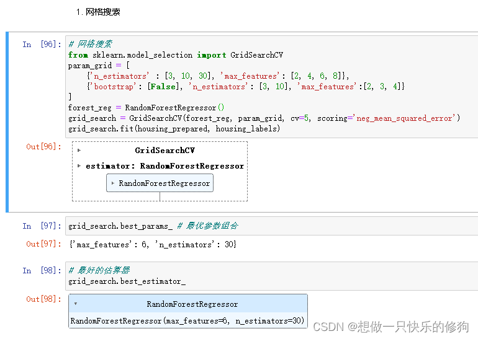Click the Out[98] output prompt
478x339 pixels.
point(43,299)
